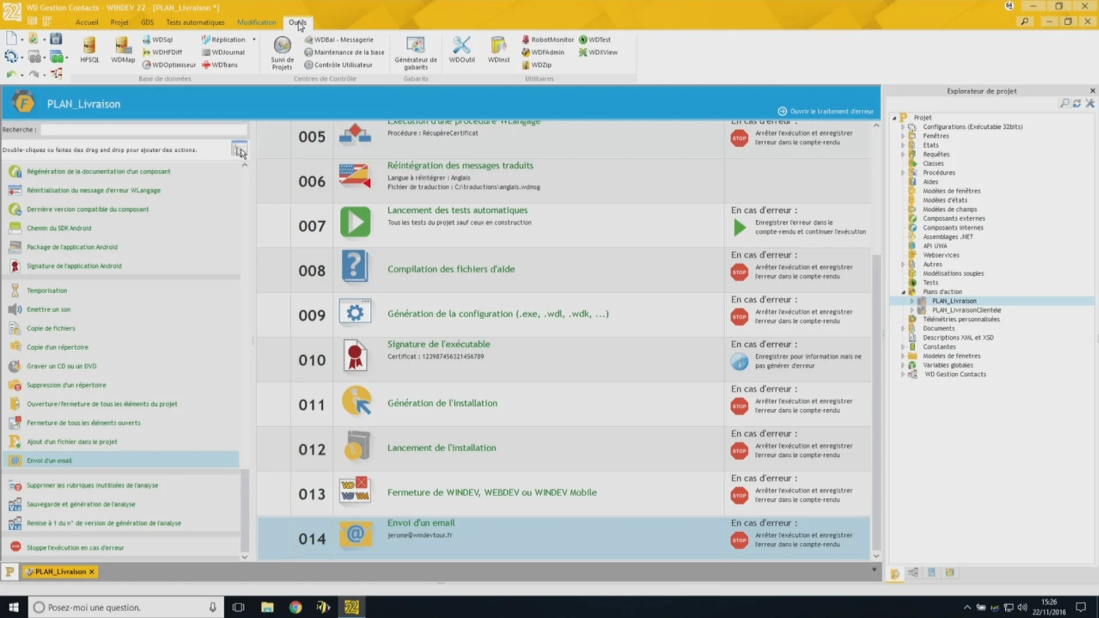This screenshot has width=1099, height=618.
Task: Open the HFSQL control center icon
Action: coord(89,49)
